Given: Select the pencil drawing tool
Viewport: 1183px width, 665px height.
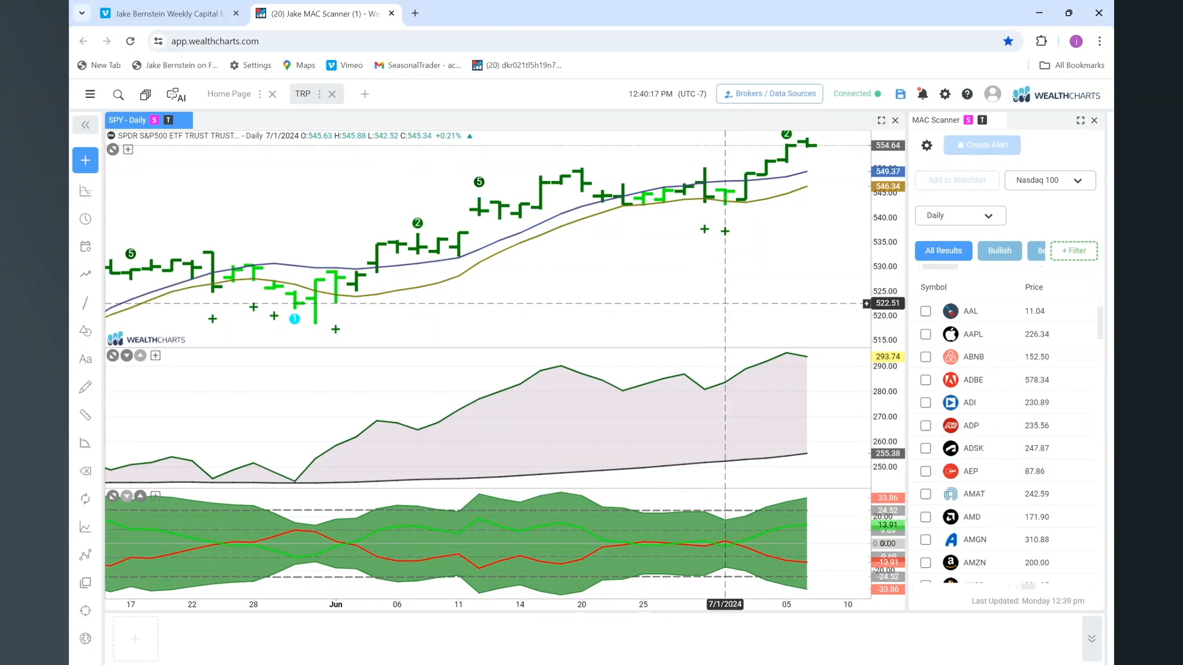Looking at the screenshot, I should pyautogui.click(x=86, y=387).
